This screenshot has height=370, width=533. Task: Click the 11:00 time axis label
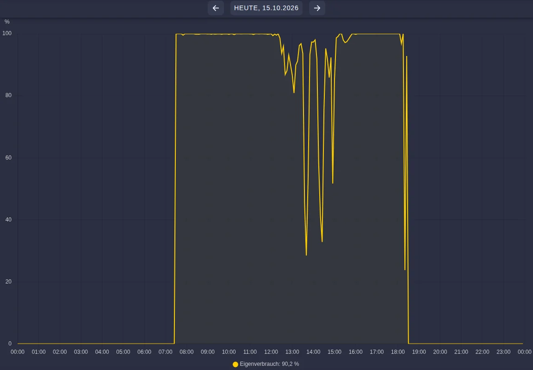pyautogui.click(x=250, y=351)
